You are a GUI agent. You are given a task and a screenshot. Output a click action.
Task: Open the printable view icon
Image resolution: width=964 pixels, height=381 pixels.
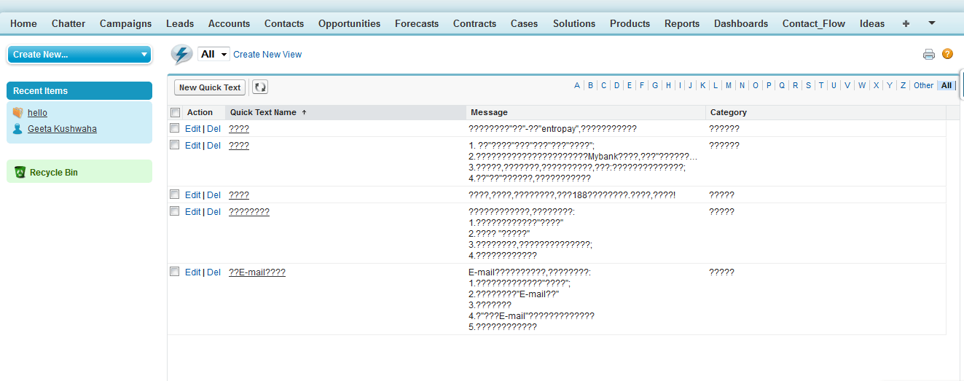click(928, 54)
